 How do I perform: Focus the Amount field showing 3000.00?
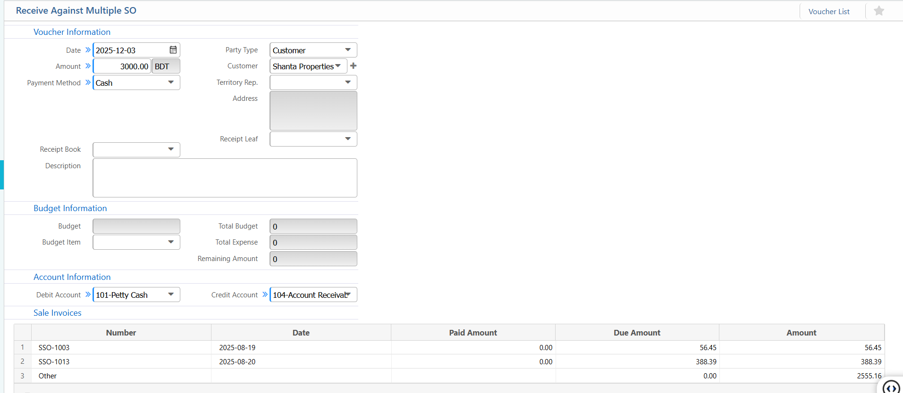pos(122,66)
